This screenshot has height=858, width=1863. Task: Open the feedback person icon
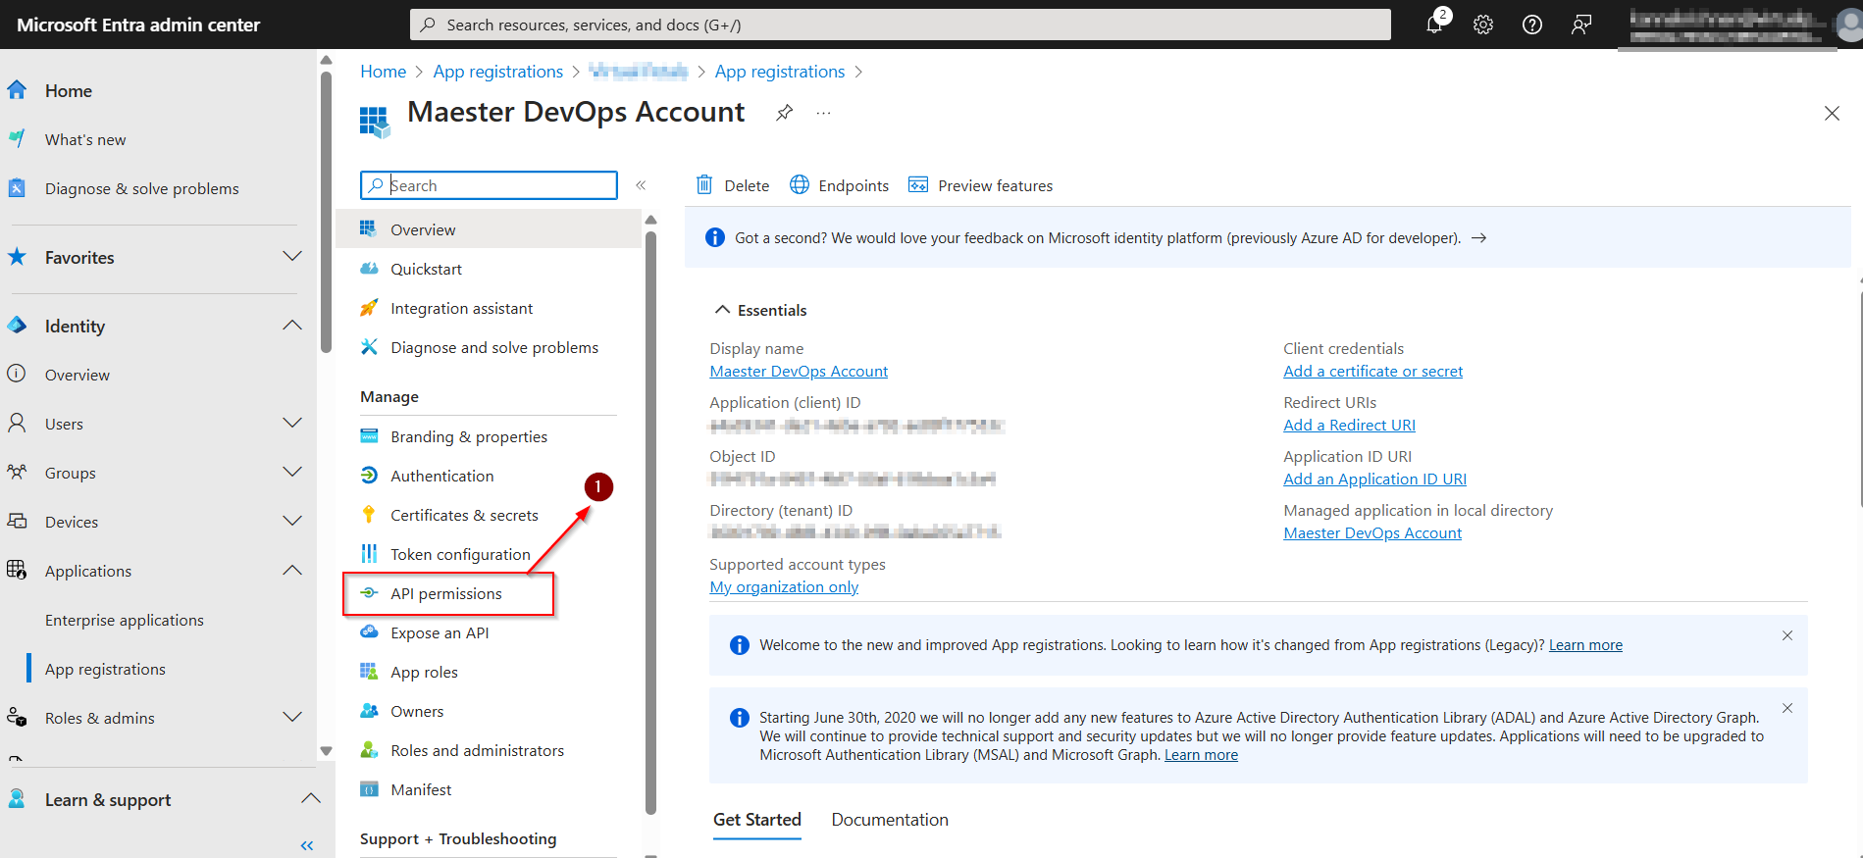click(x=1581, y=25)
